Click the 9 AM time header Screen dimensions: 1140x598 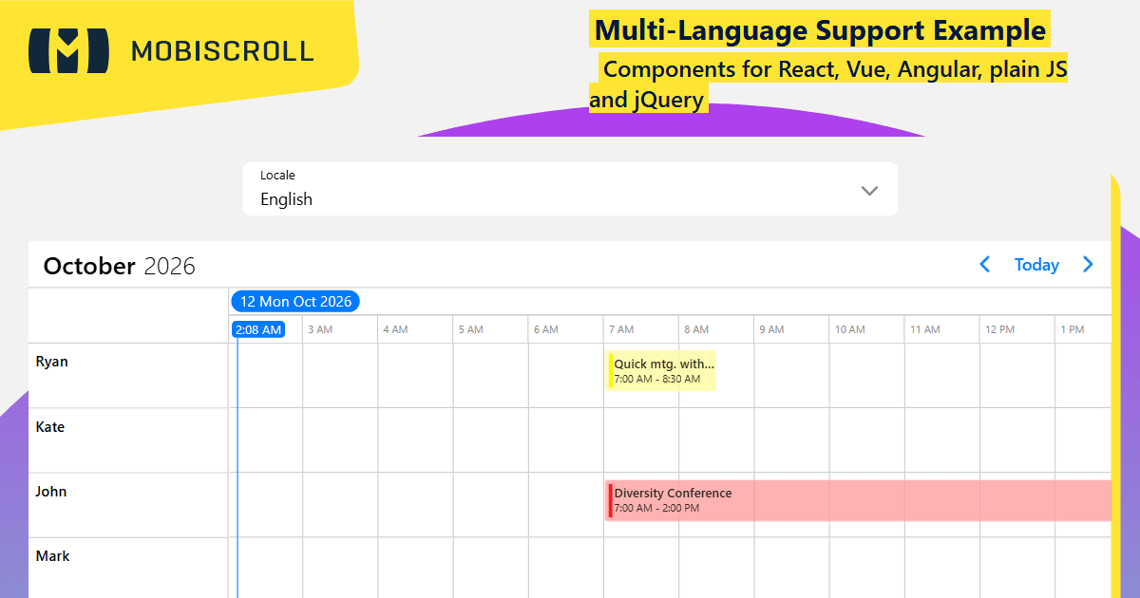[771, 329]
